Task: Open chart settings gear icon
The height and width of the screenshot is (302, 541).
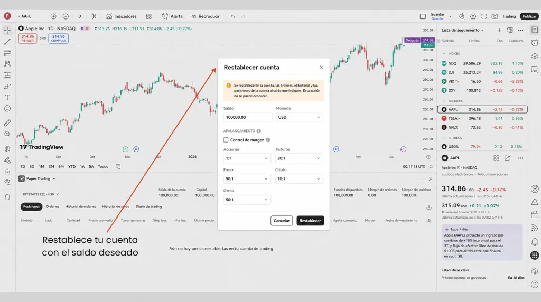Action: 473,16
